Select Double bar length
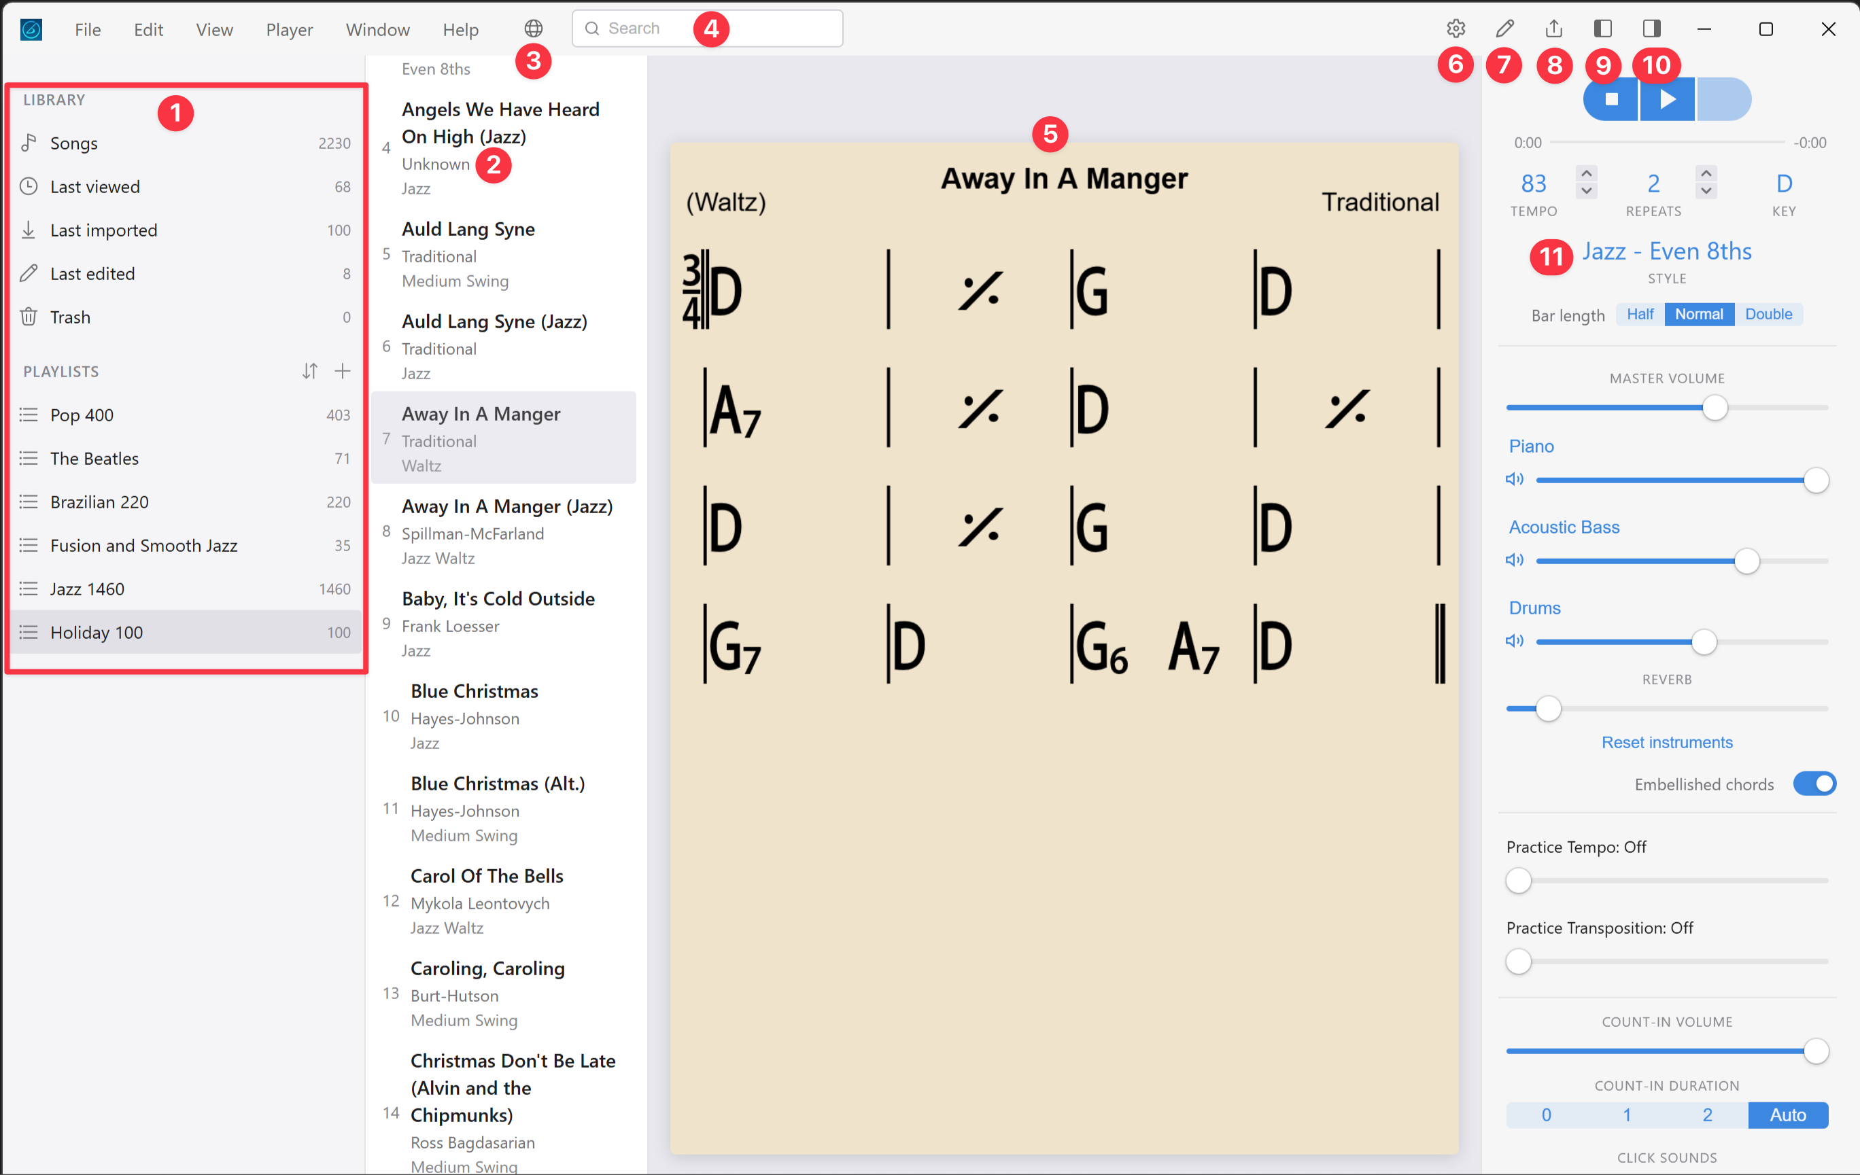This screenshot has width=1860, height=1175. 1768,314
